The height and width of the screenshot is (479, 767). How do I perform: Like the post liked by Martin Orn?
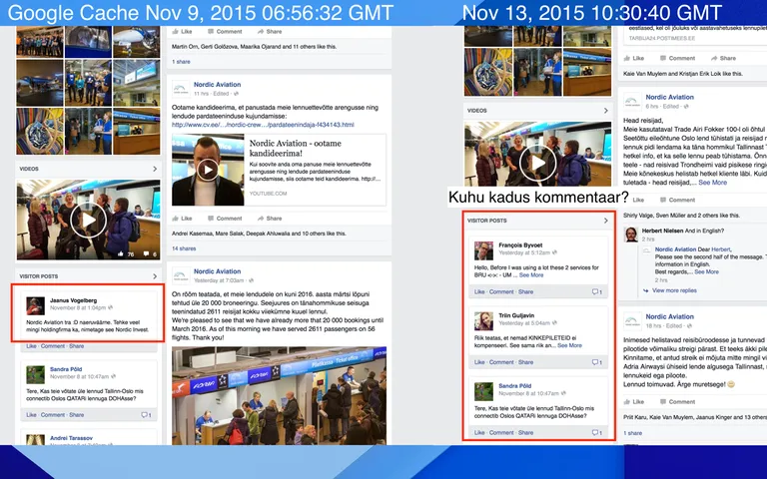[183, 31]
